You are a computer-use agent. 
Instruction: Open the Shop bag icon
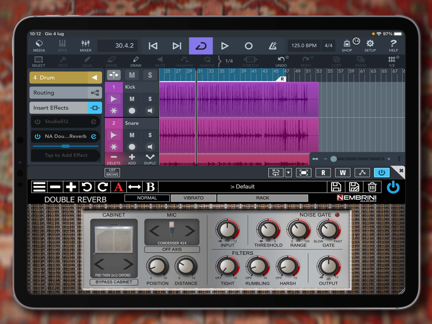click(347, 45)
